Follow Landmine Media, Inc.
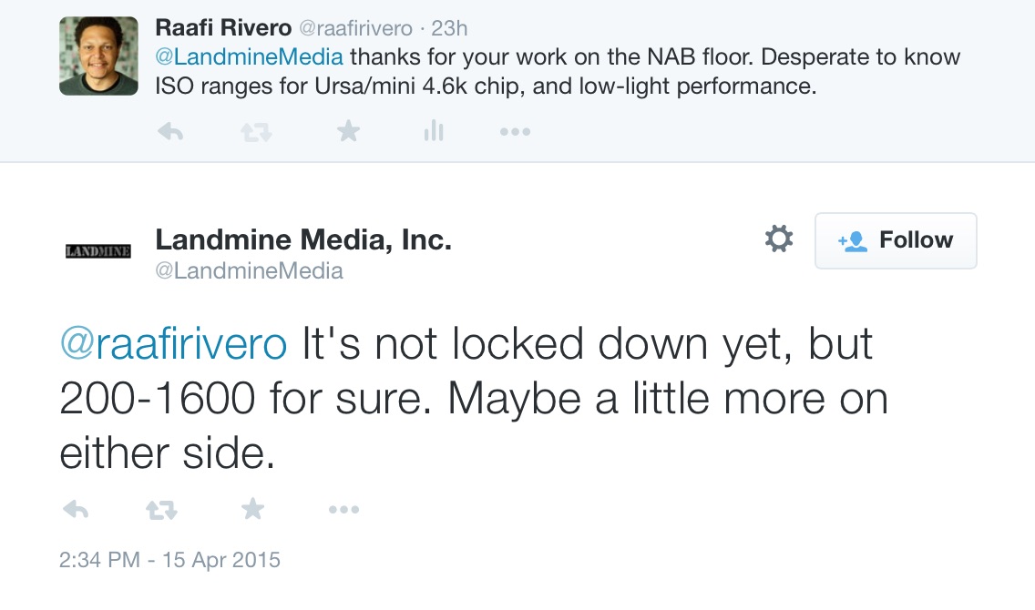1035x610 pixels. (896, 240)
